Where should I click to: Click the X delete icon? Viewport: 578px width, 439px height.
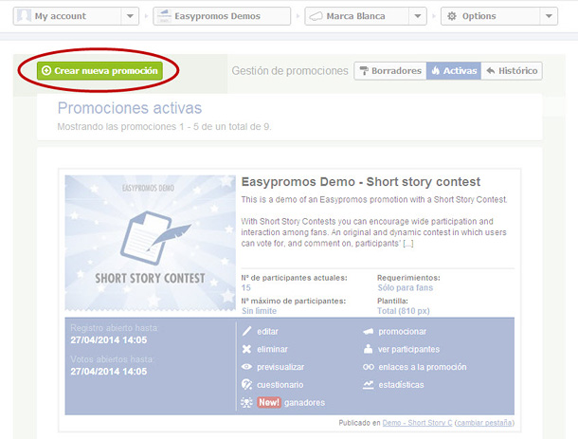point(246,349)
